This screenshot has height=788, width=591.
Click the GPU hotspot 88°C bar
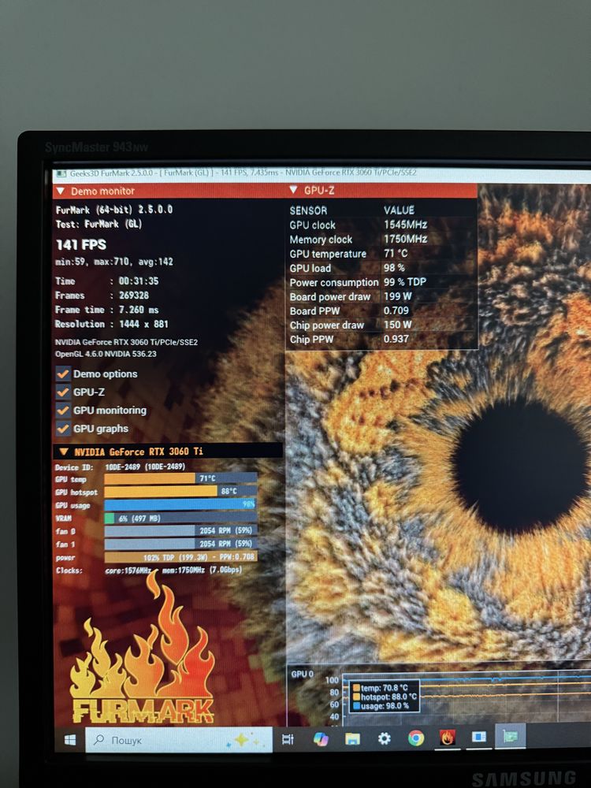tap(181, 491)
